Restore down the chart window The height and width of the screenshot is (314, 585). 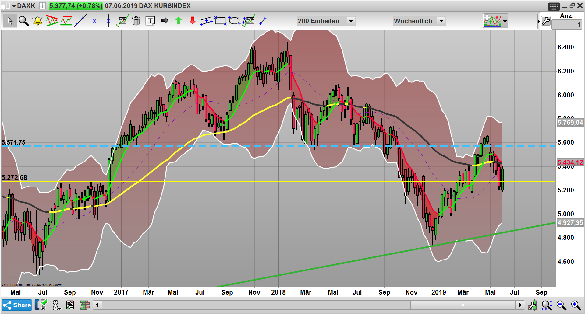pyautogui.click(x=572, y=5)
